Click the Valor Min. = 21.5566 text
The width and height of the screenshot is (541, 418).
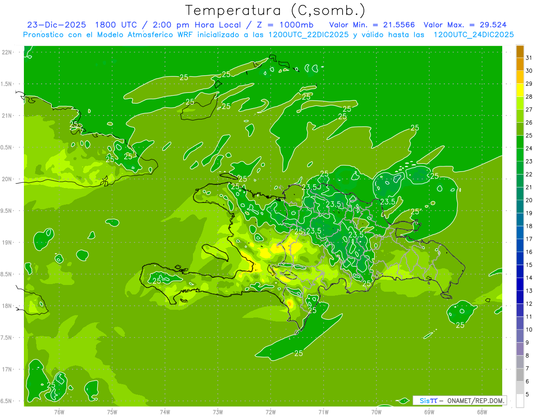click(372, 25)
